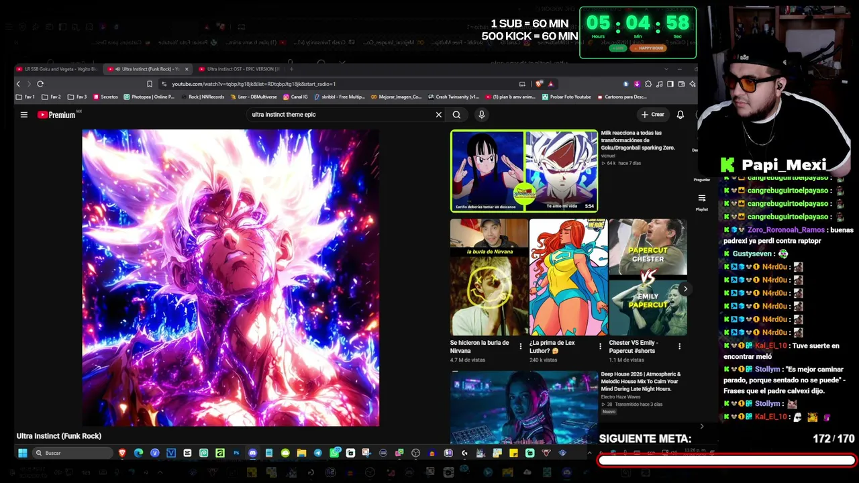Open the Brave extensions puzzle icon
Screen dimensions: 859x483
[648, 84]
